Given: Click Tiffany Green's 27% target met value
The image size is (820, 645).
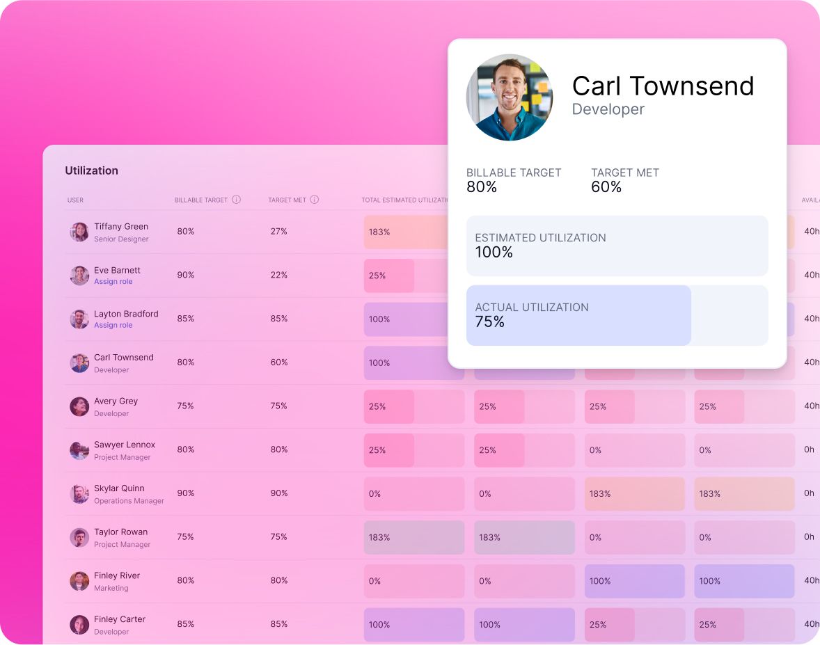Looking at the screenshot, I should [x=278, y=232].
